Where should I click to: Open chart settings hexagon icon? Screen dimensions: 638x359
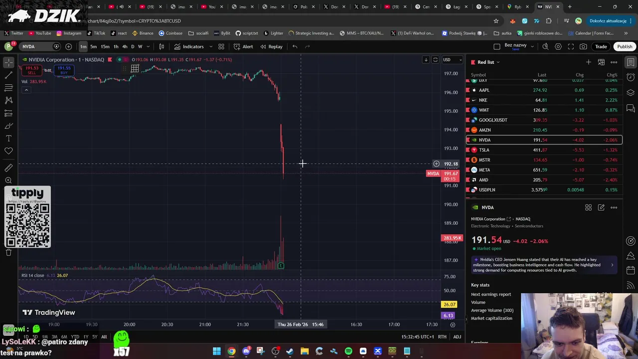(x=558, y=46)
